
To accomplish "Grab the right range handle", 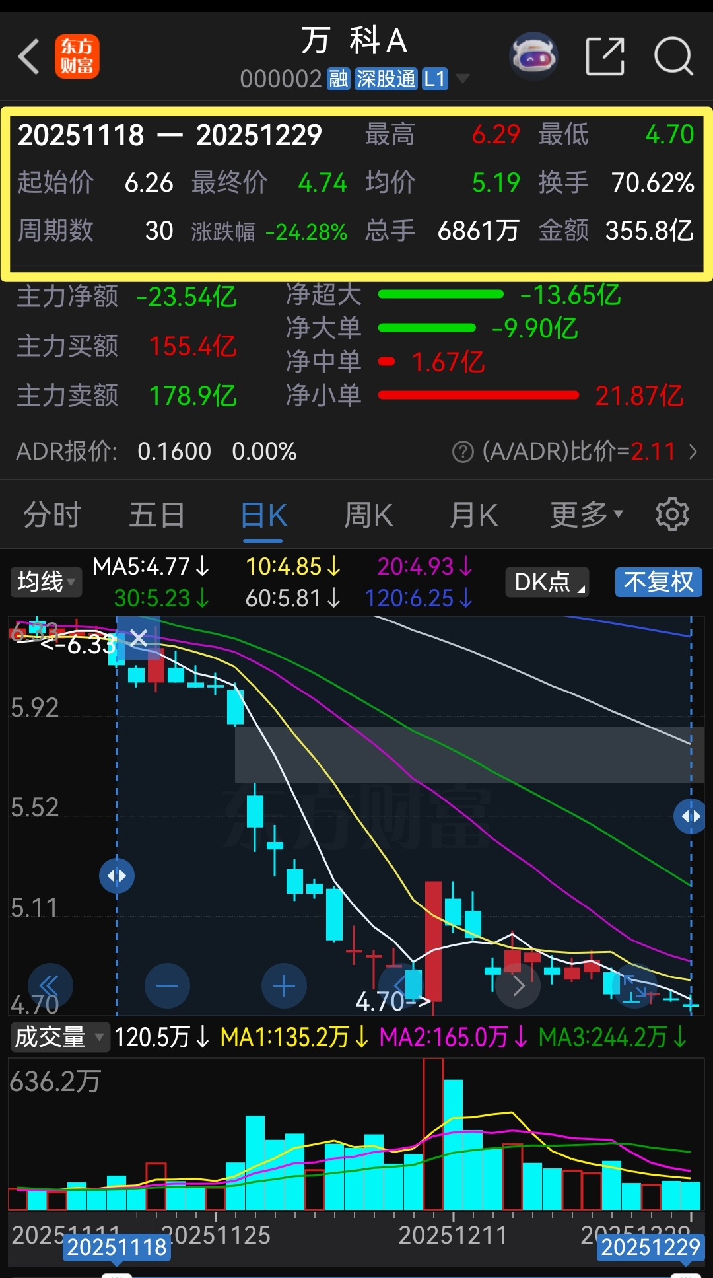I will pyautogui.click(x=691, y=816).
